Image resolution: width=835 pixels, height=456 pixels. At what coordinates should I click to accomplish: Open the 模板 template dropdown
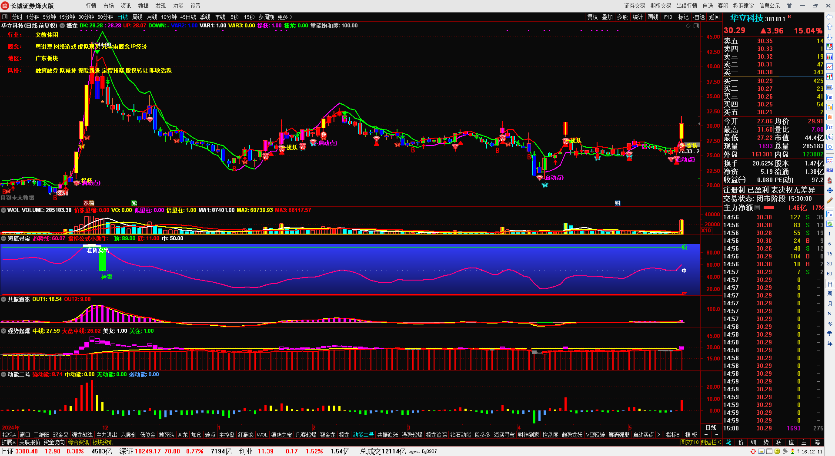click(x=691, y=435)
